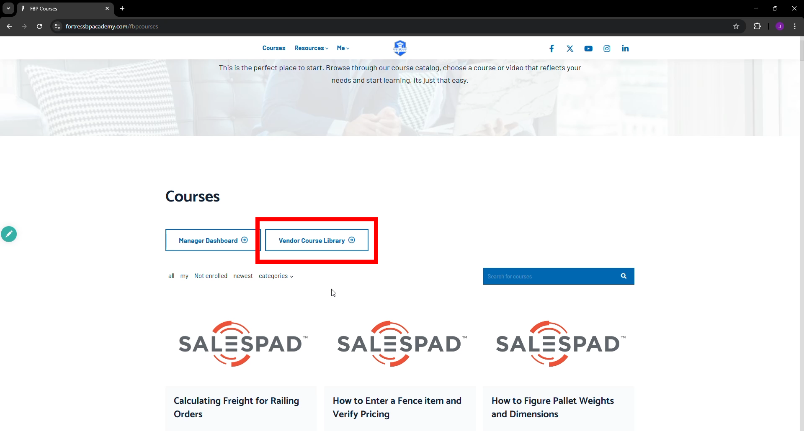The height and width of the screenshot is (431, 804).
Task: Open the Facebook social icon
Action: [551, 48]
